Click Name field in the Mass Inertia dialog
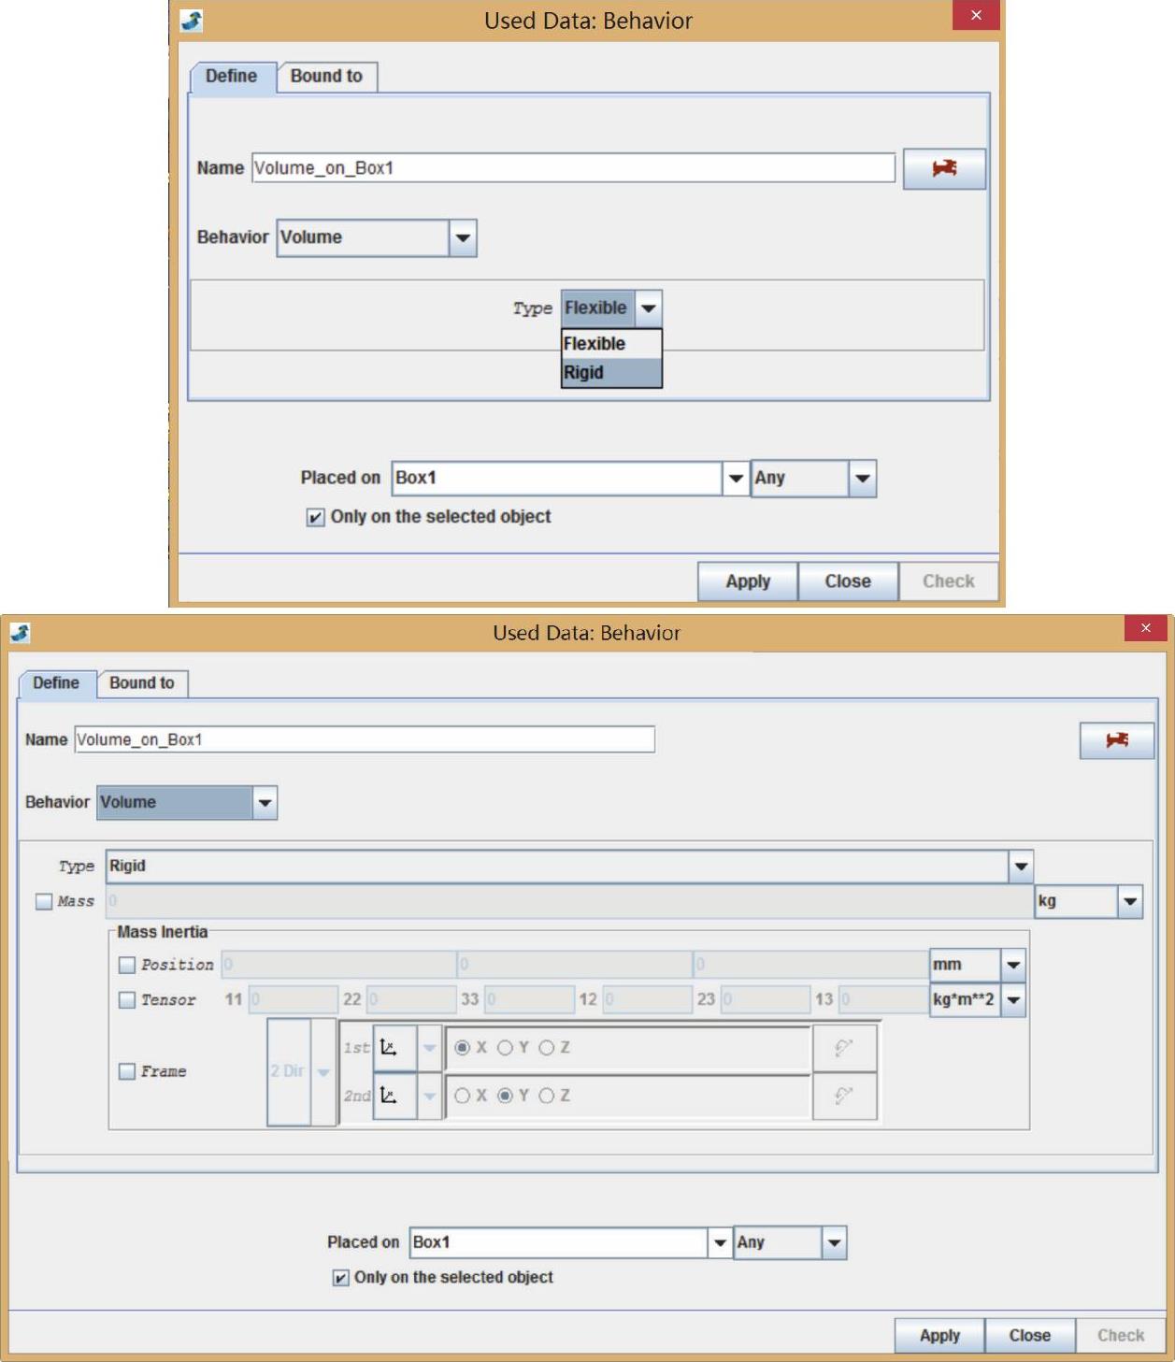 364,739
